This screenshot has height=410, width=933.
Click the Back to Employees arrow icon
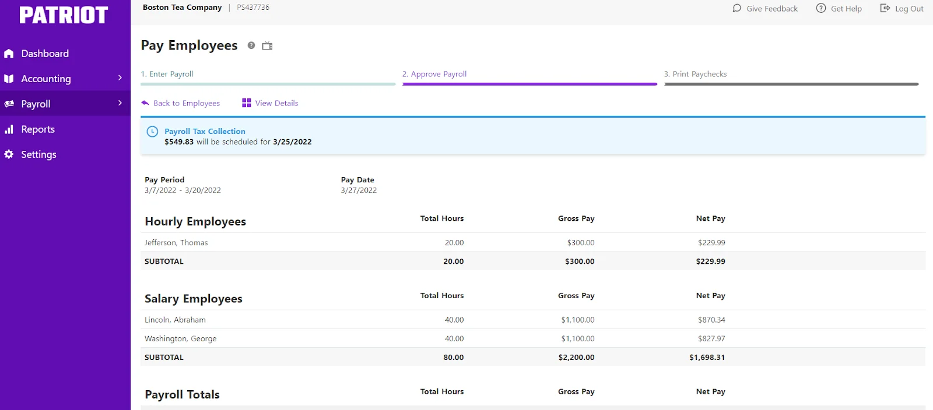click(145, 103)
